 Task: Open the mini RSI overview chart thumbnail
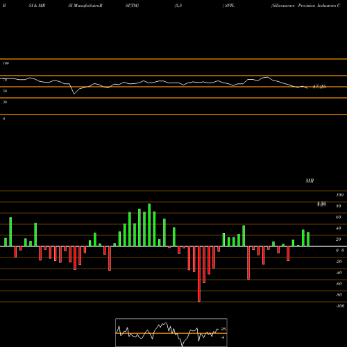pyautogui.click(x=171, y=332)
